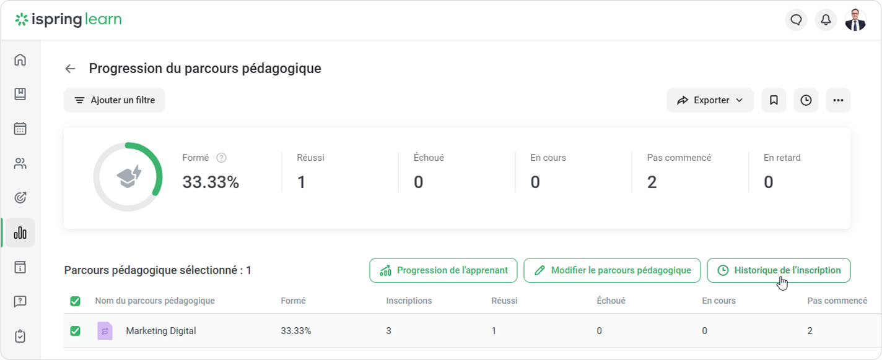Uncheck the Marketing Digital row checkbox
Viewport: 882px width, 360px height.
75,331
